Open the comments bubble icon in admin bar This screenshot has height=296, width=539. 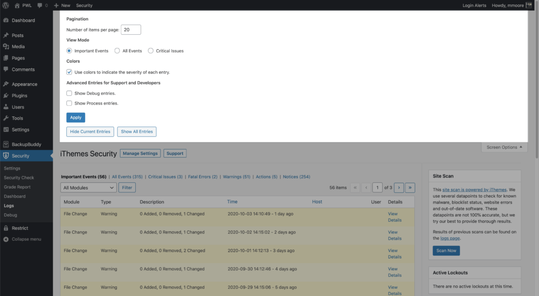point(40,5)
